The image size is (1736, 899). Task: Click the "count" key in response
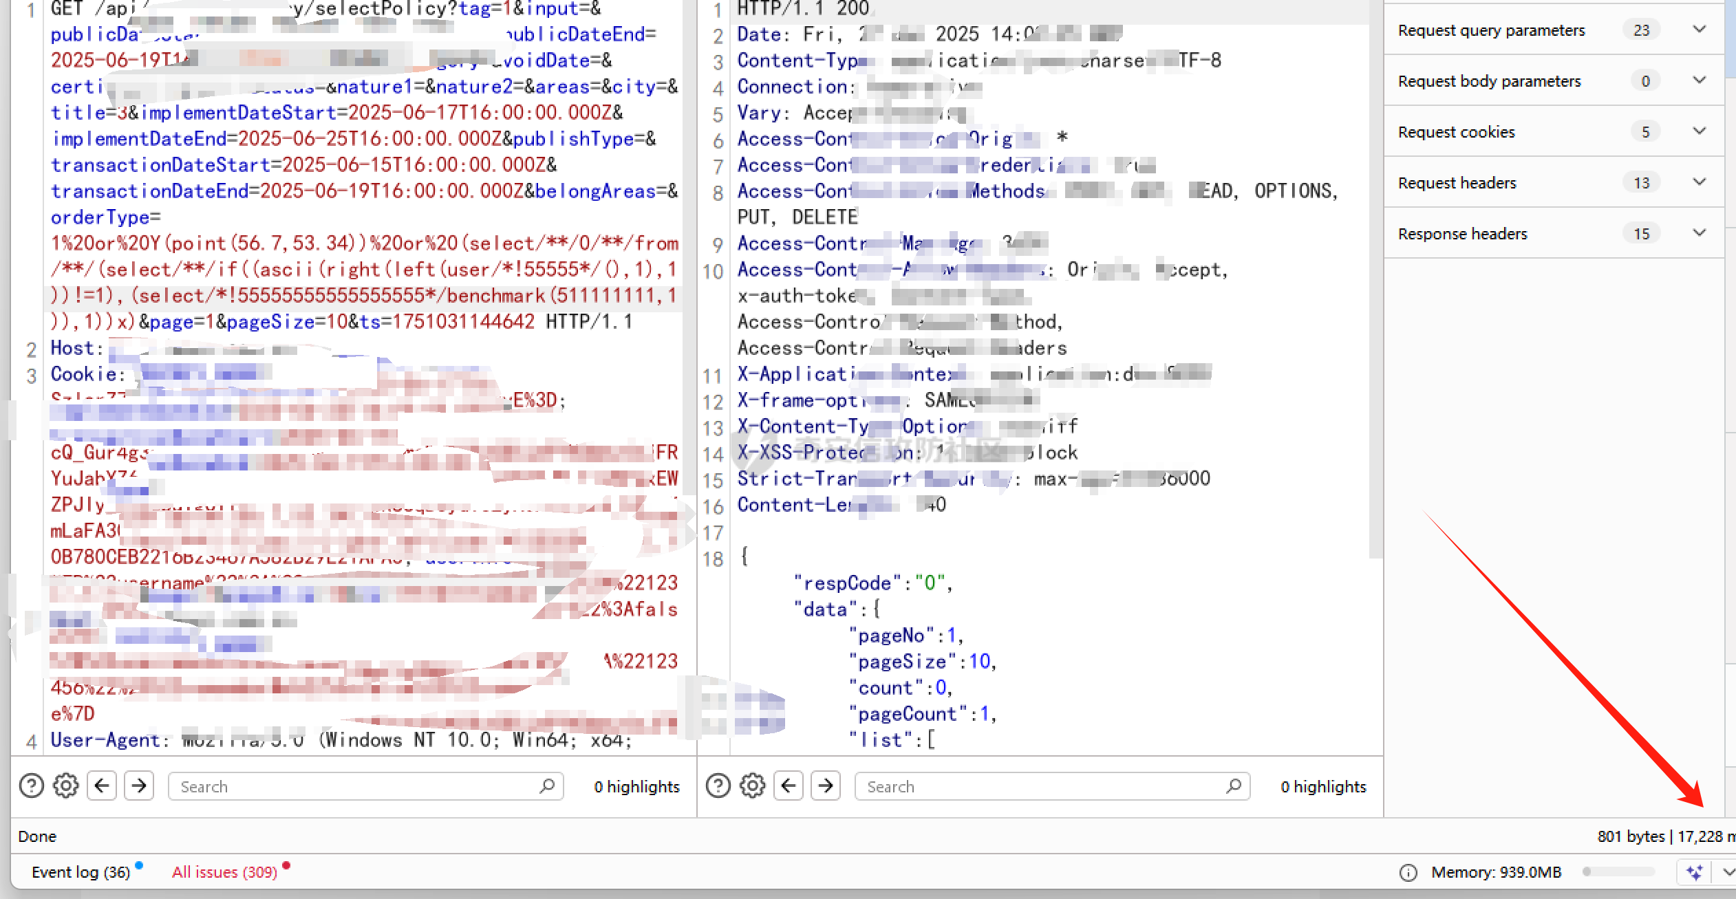click(x=886, y=688)
